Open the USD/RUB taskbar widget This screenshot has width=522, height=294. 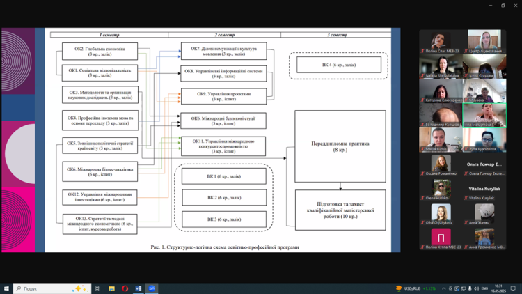coord(416,288)
